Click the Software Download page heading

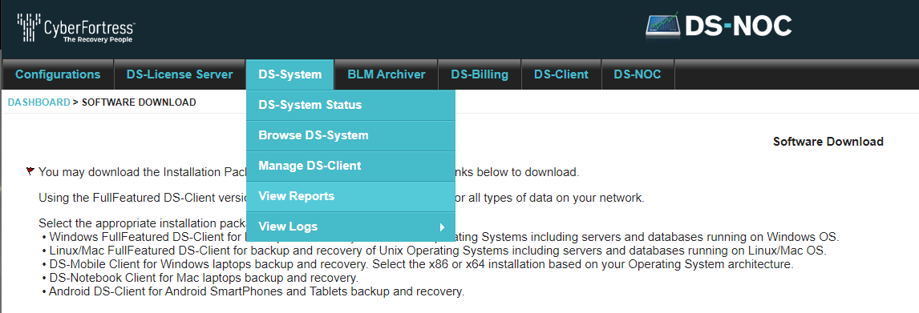tap(828, 142)
